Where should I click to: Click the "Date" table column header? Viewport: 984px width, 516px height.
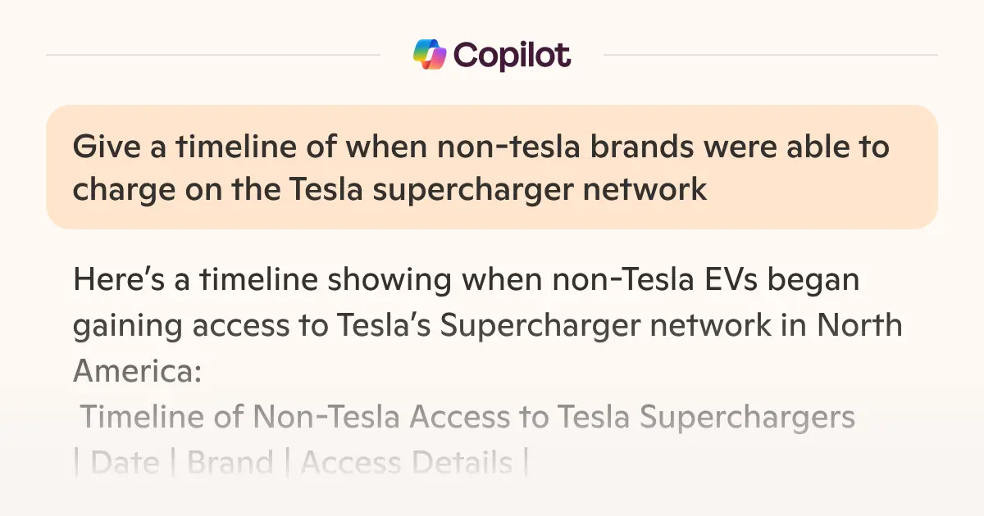124,463
